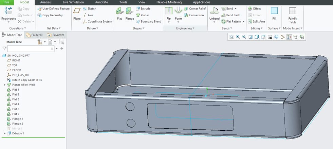Open the Favorites navigator tab
Image resolution: width=333 pixels, height=149 pixels.
click(55, 35)
